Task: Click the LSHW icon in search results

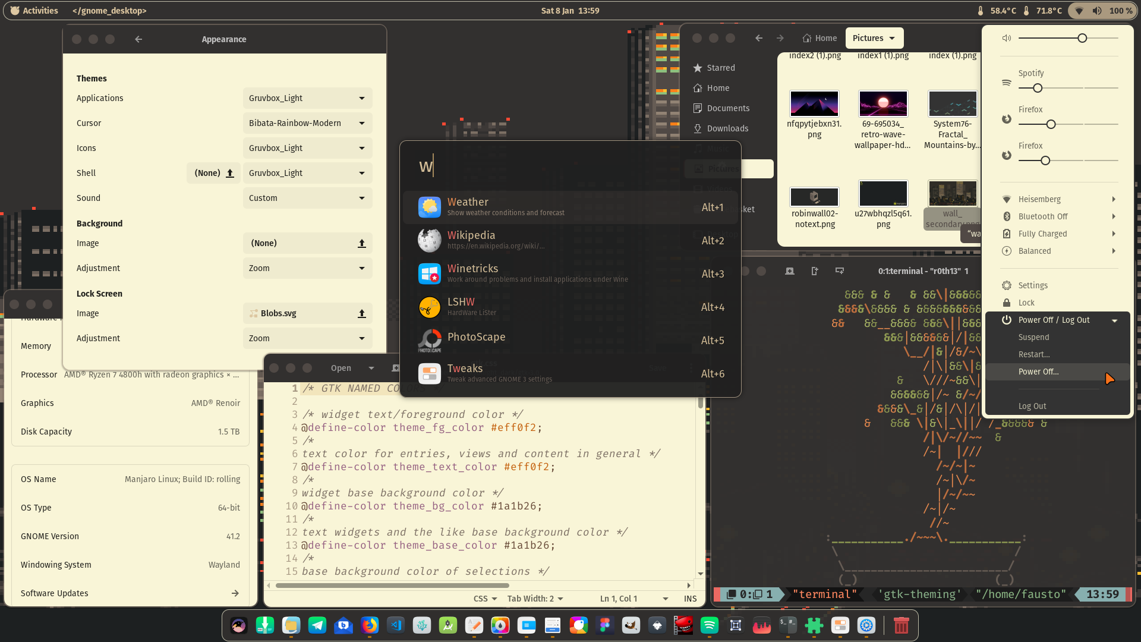Action: pos(429,307)
